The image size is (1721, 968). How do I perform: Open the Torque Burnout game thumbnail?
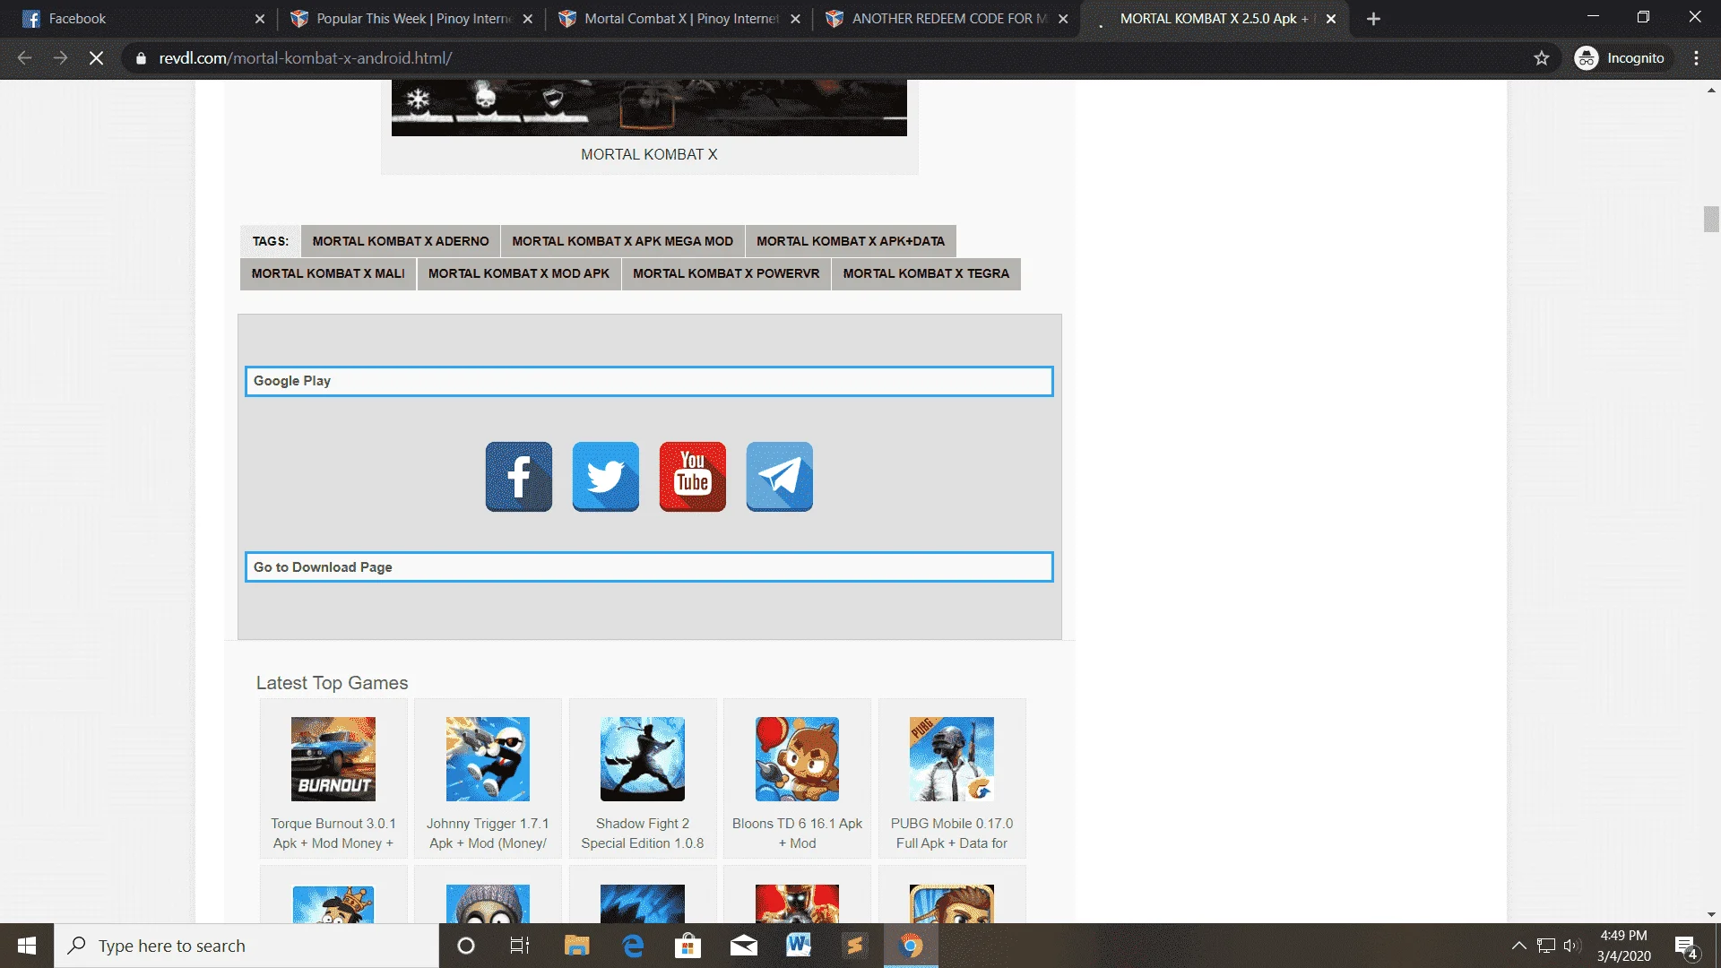coord(333,759)
